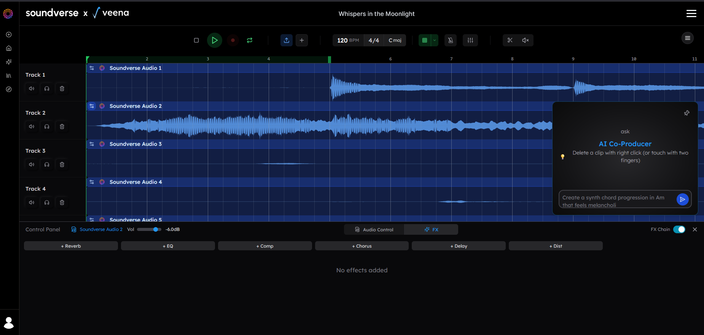Open settings icon of Soundverse Audio 1 clip
The width and height of the screenshot is (704, 335).
click(x=92, y=68)
